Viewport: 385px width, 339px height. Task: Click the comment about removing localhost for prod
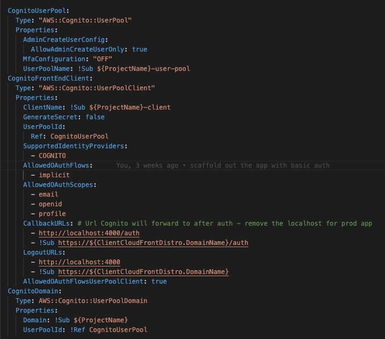tap(225, 223)
